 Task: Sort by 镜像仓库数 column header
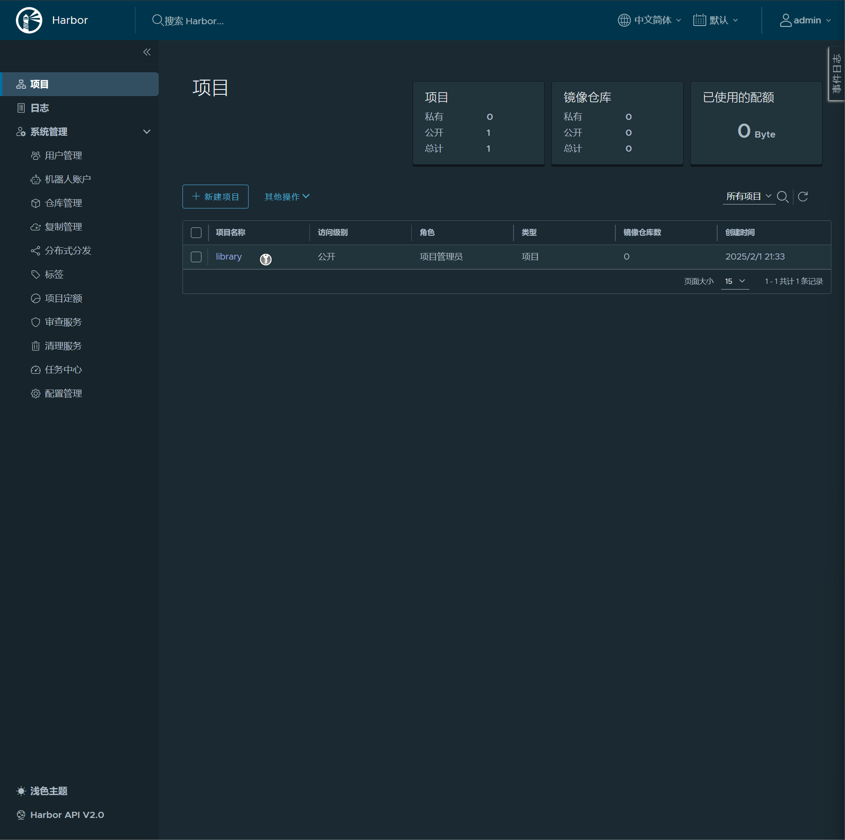[x=642, y=233]
